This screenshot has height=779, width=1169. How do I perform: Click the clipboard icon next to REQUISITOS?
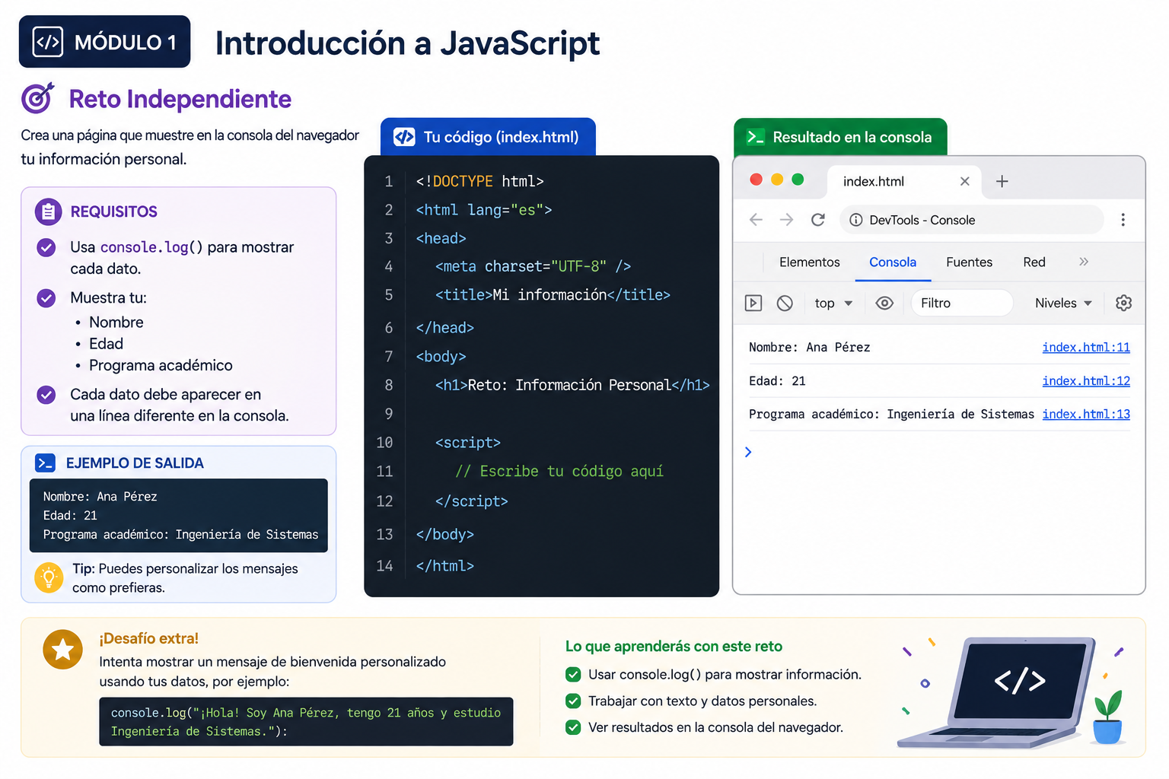point(48,211)
